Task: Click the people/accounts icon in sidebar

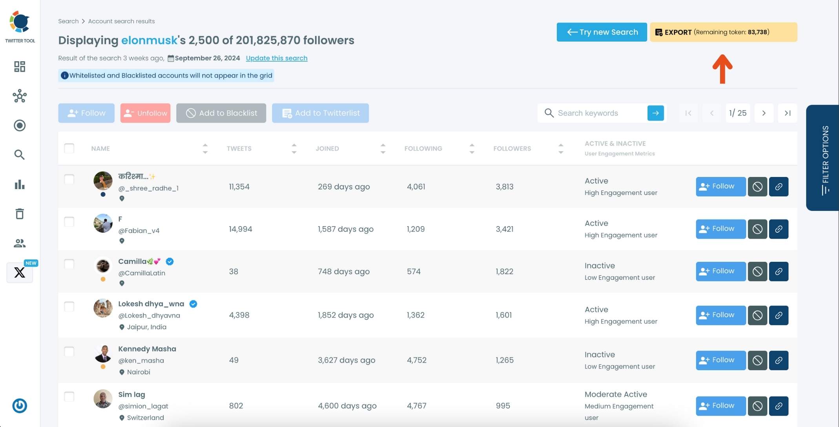Action: (x=20, y=243)
